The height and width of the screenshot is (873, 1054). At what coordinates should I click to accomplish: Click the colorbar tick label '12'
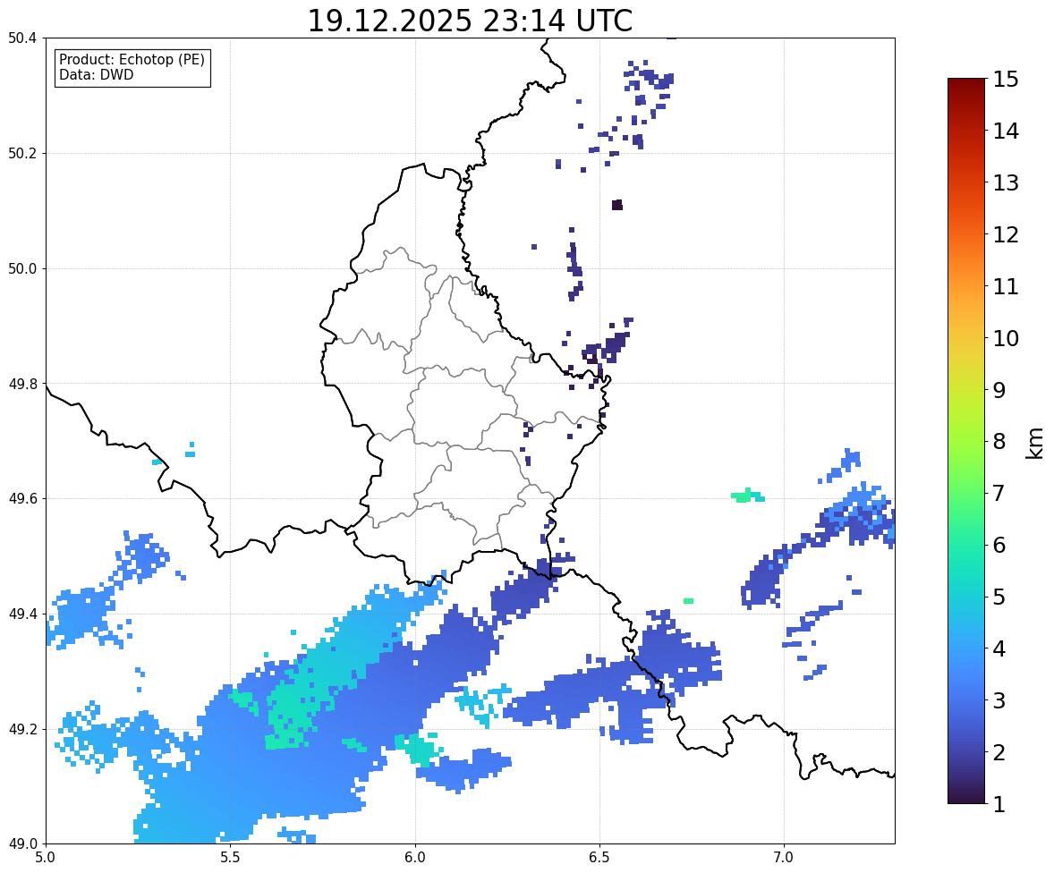(x=1006, y=234)
